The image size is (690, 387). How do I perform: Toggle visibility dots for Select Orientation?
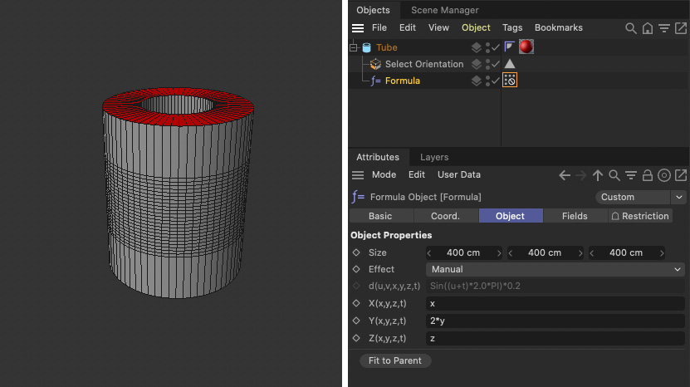coord(488,64)
